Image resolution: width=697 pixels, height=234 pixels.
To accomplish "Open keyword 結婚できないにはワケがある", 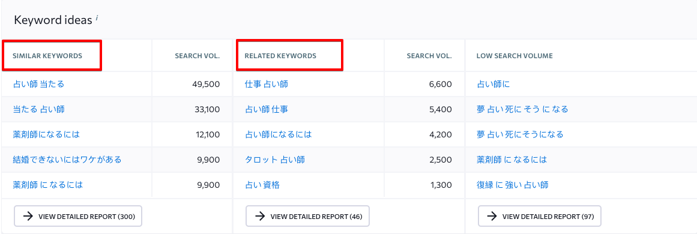I will pyautogui.click(x=67, y=160).
